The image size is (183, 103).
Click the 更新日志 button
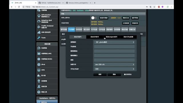tap(126, 18)
